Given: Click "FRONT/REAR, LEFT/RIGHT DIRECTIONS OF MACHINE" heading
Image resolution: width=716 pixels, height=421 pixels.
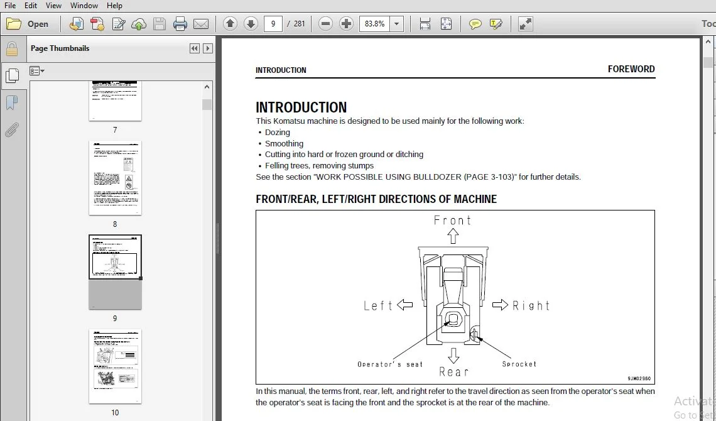Looking at the screenshot, I should [376, 199].
